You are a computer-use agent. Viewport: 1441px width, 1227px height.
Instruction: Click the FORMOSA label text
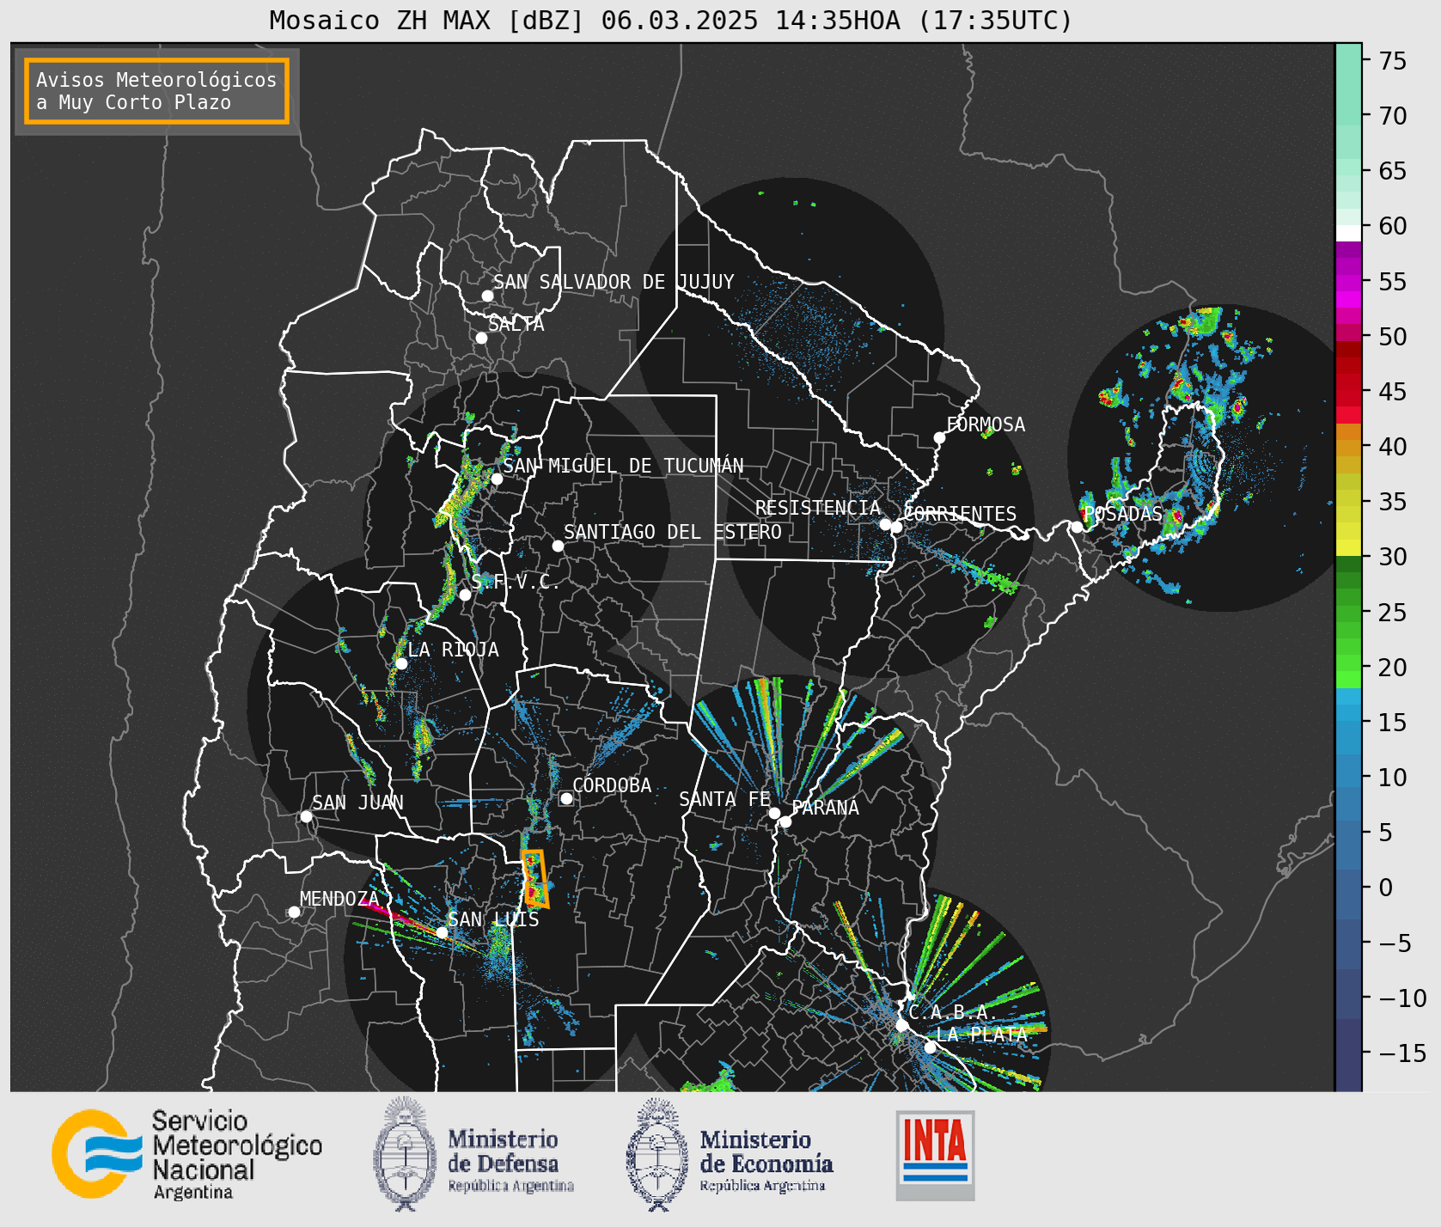click(986, 424)
